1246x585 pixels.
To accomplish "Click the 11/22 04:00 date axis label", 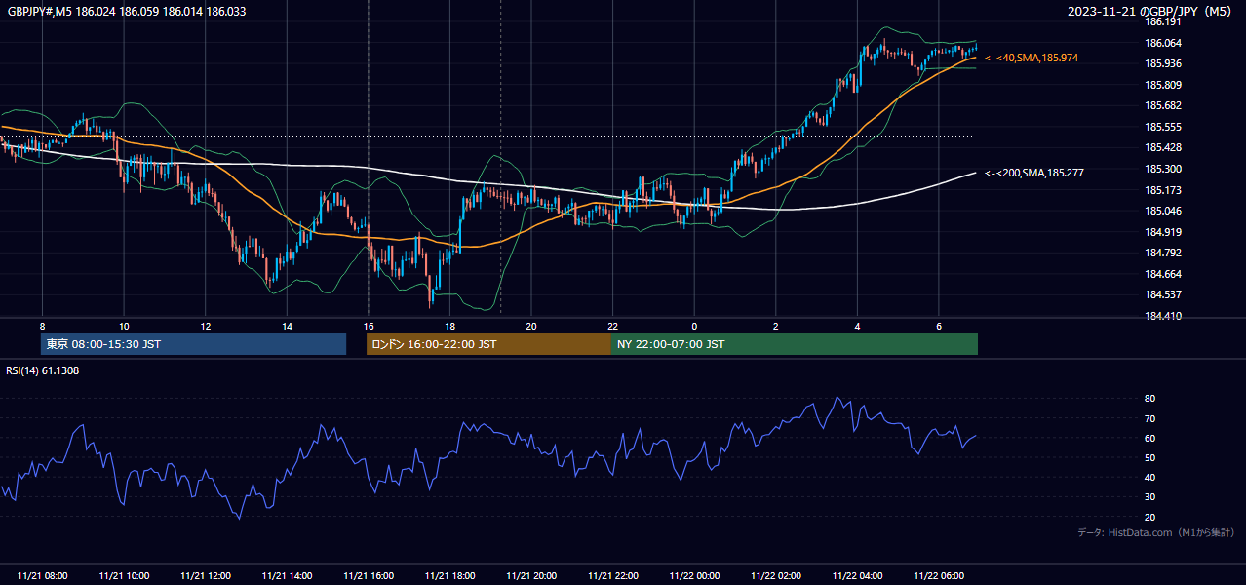I will 857,576.
